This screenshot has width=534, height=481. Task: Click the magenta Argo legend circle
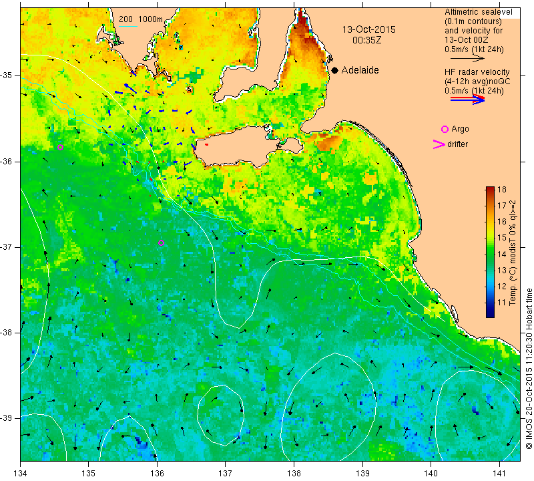[445, 129]
